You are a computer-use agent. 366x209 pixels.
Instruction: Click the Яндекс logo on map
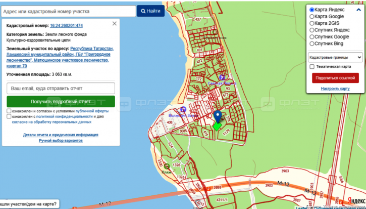pos(356,201)
